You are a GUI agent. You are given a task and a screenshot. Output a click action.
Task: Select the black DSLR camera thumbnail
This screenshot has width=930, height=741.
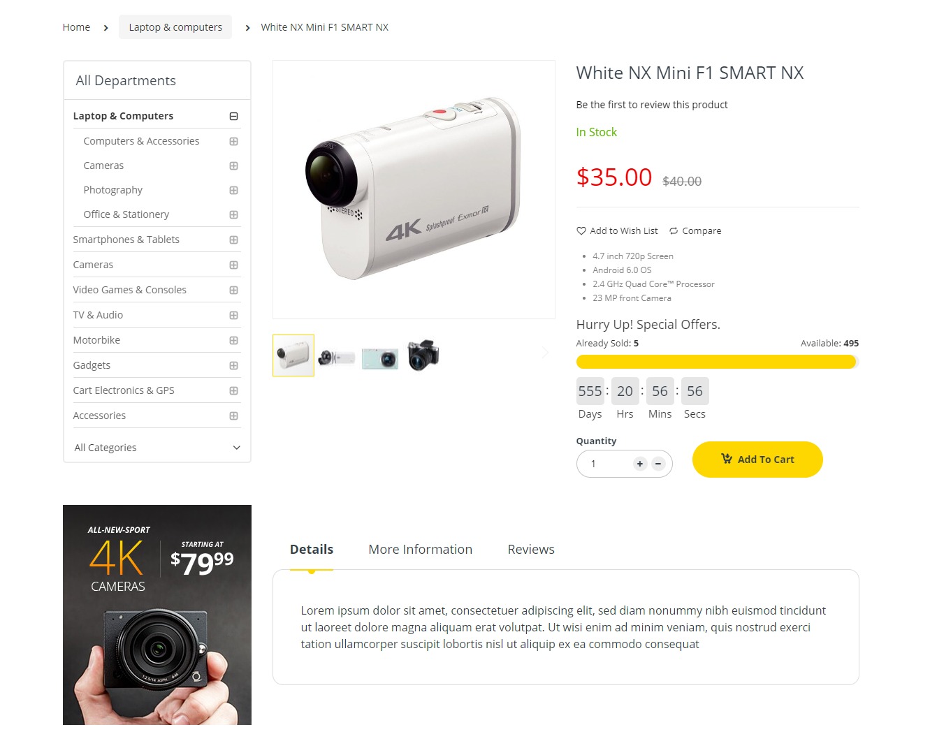click(423, 355)
